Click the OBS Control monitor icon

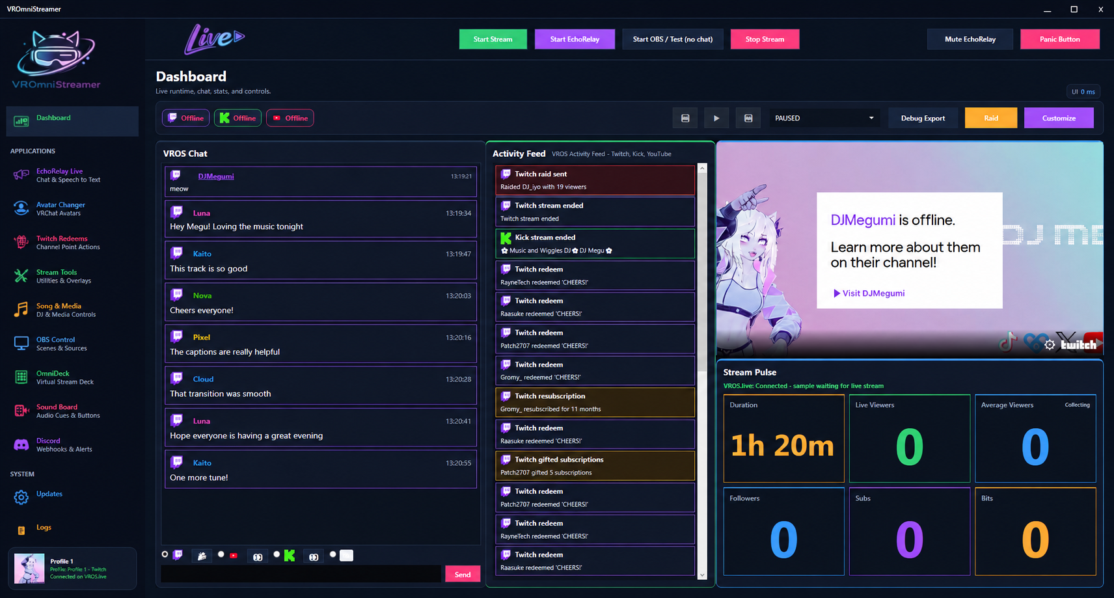pyautogui.click(x=21, y=344)
